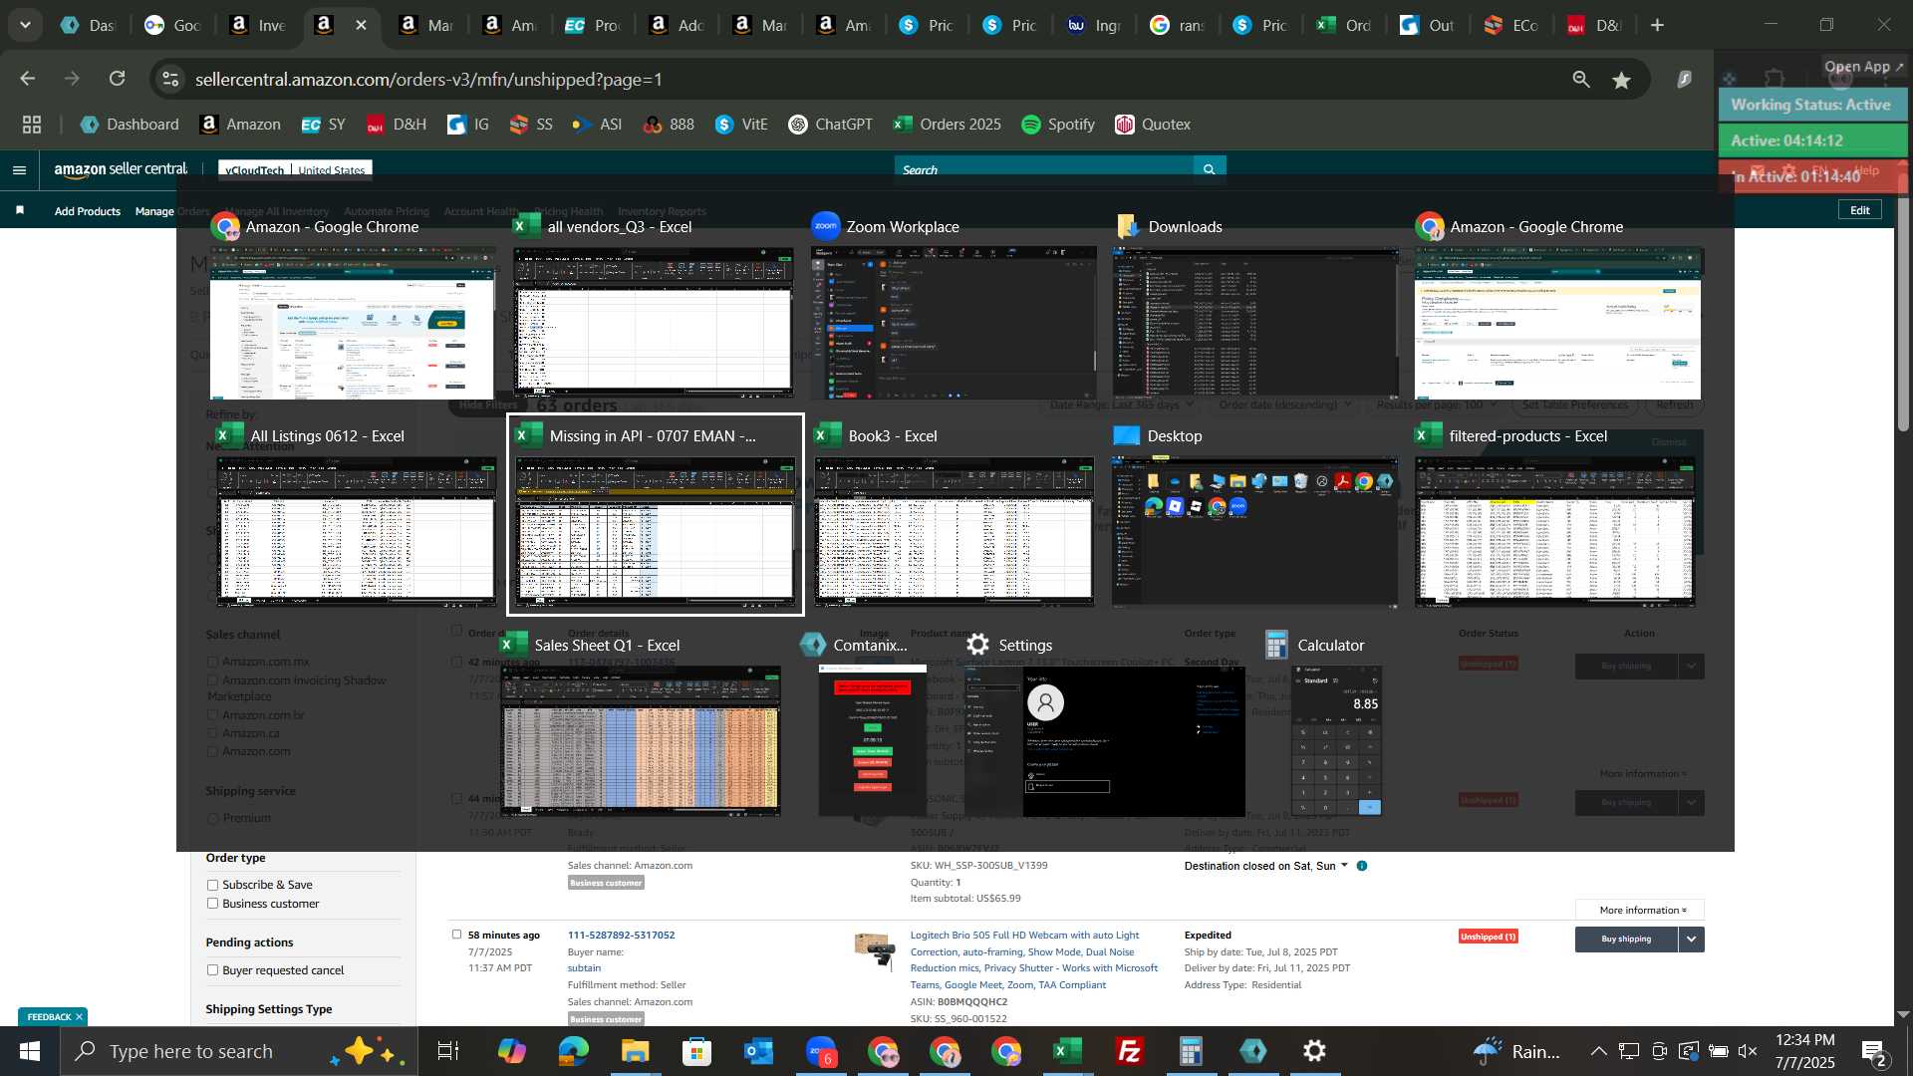
Task: Click the Windows taskbar search box
Action: 239,1051
